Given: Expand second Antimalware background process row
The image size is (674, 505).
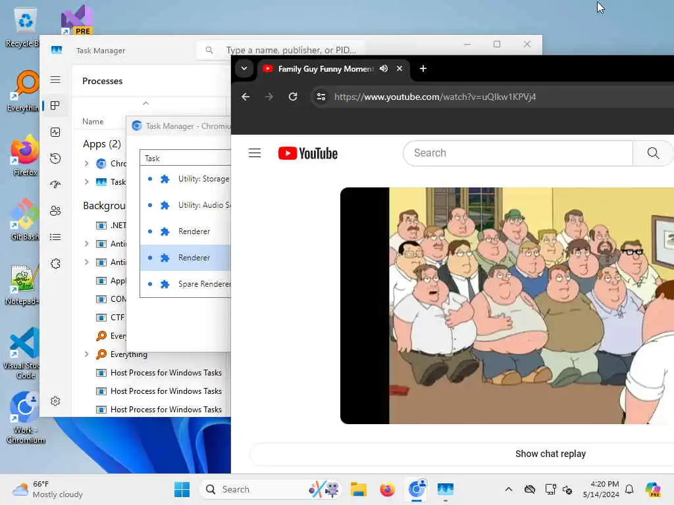Looking at the screenshot, I should pos(86,262).
